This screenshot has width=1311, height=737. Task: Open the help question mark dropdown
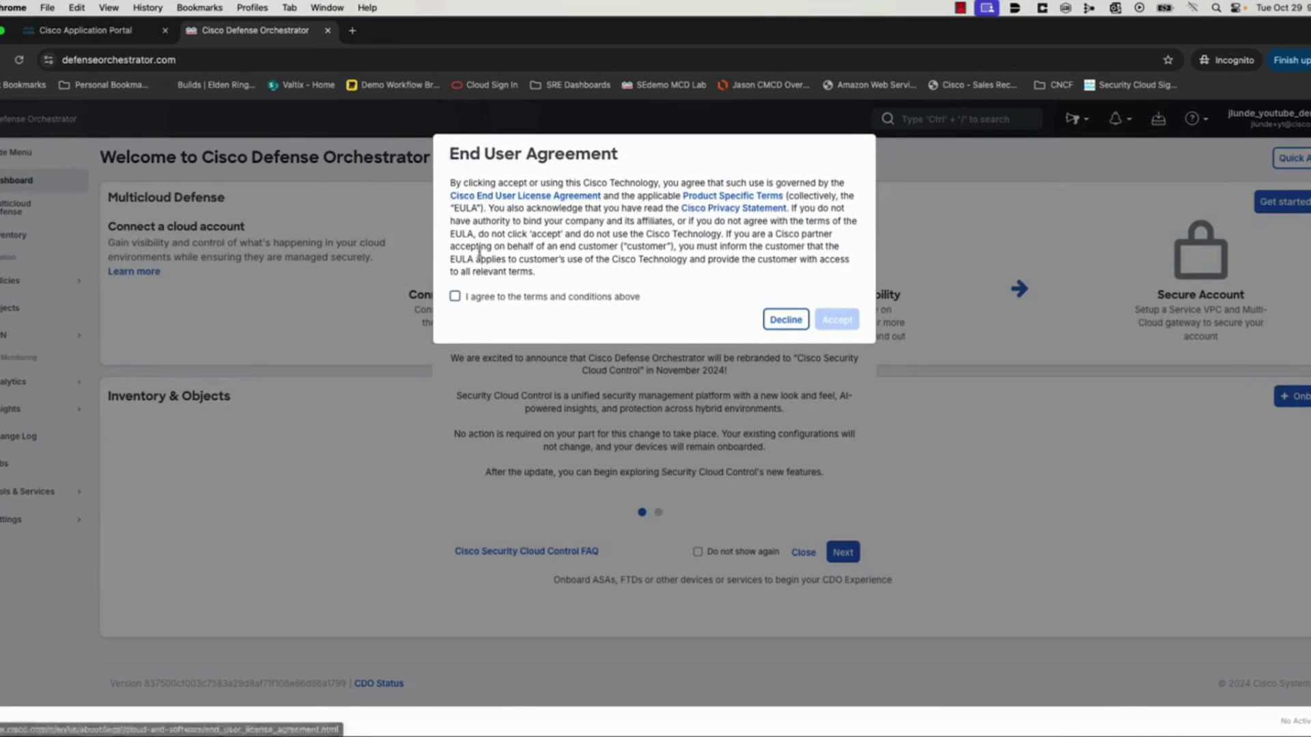tap(1196, 119)
